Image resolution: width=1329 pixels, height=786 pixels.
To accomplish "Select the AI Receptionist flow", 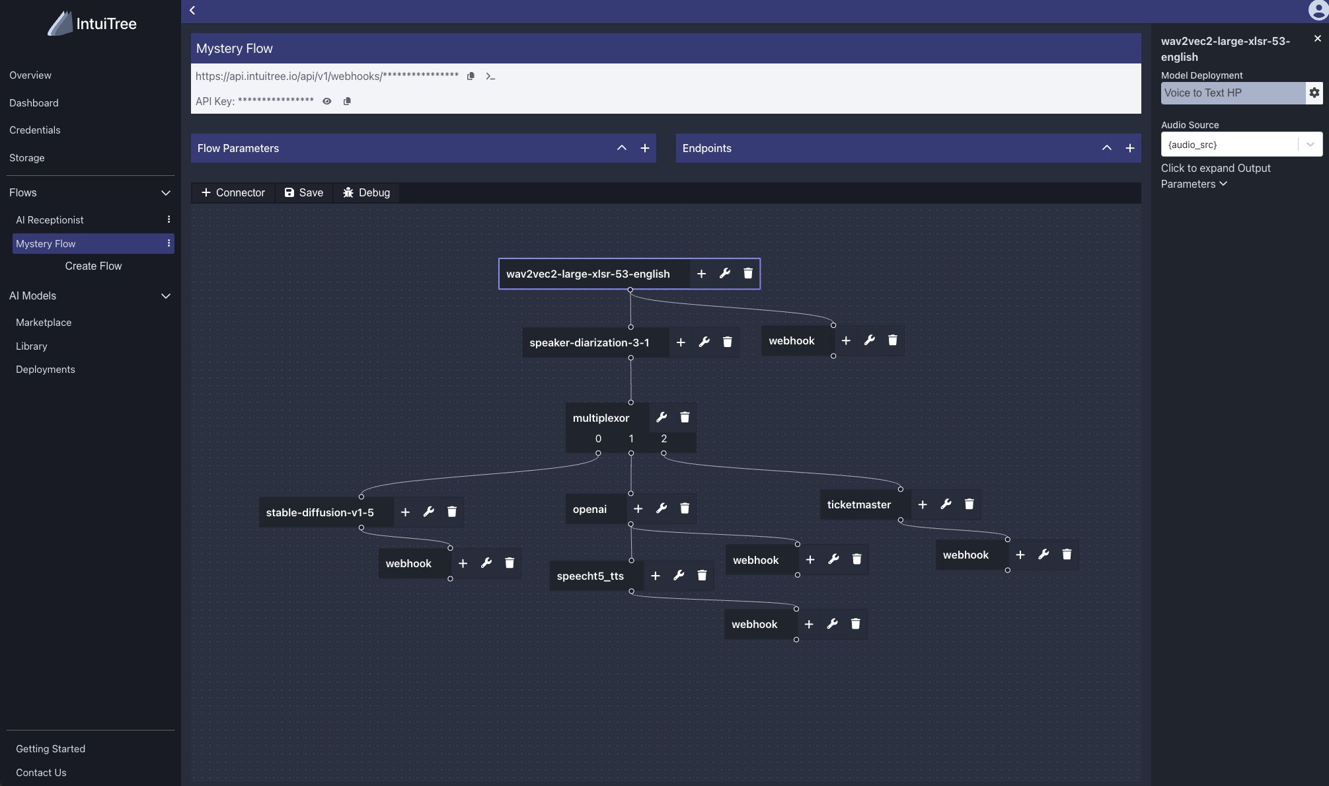I will tap(50, 219).
